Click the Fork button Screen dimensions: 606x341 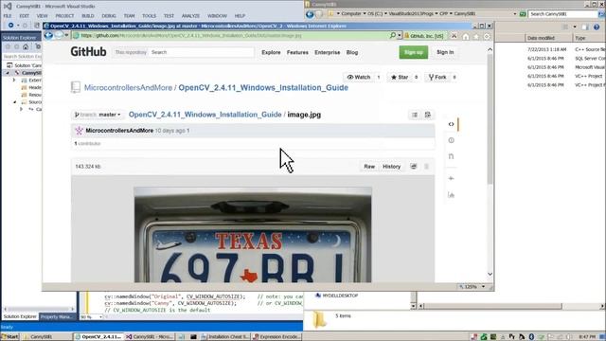(437, 77)
